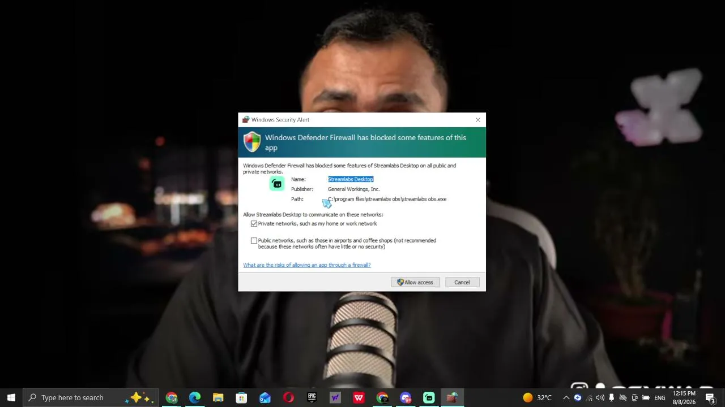This screenshot has height=407, width=725.
Task: Click the battery icon in the tray
Action: pos(646,397)
